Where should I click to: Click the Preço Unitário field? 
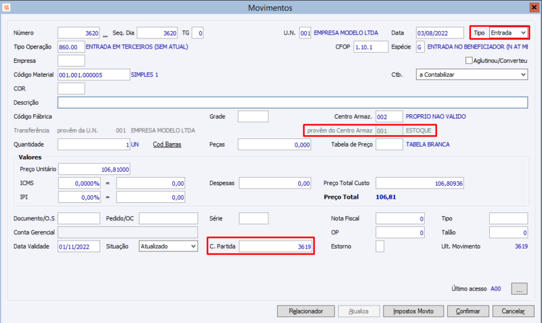(x=94, y=169)
